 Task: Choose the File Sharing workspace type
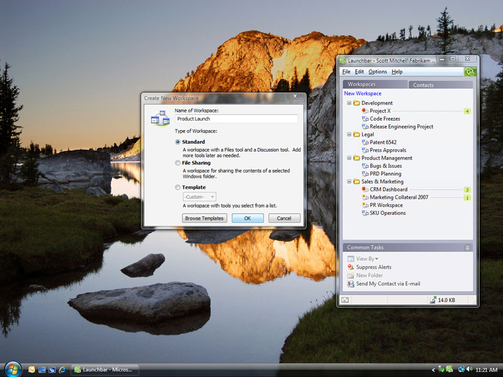click(177, 163)
